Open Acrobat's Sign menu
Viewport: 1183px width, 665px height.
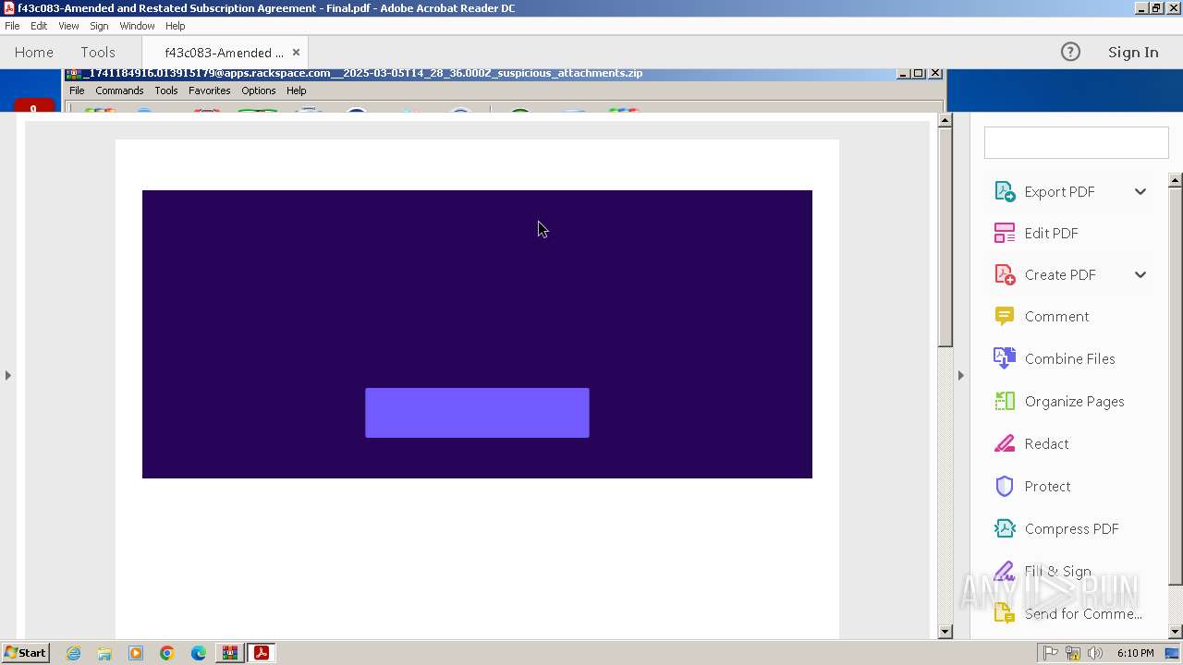99,26
